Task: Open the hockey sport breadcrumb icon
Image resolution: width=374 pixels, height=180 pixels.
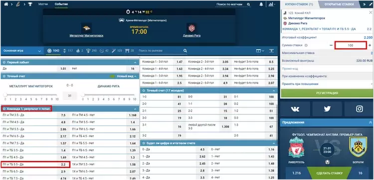Action: [18, 4]
